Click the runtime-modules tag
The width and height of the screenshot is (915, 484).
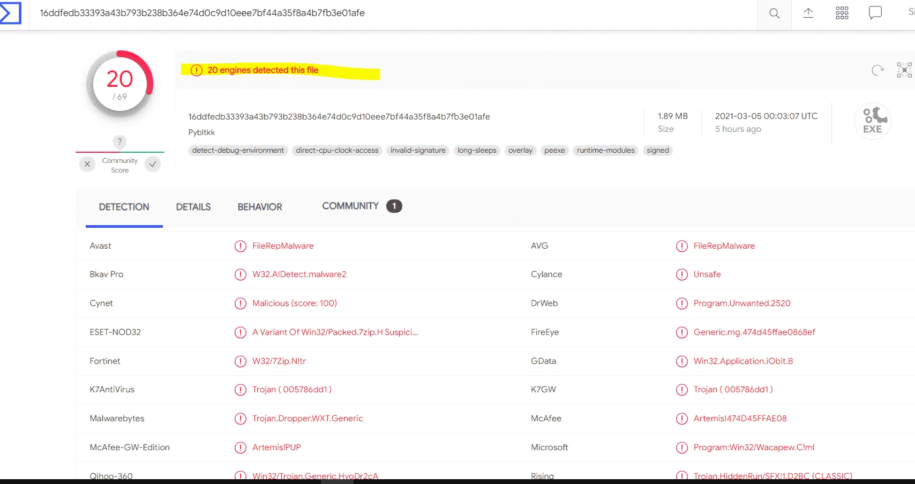[x=606, y=151]
